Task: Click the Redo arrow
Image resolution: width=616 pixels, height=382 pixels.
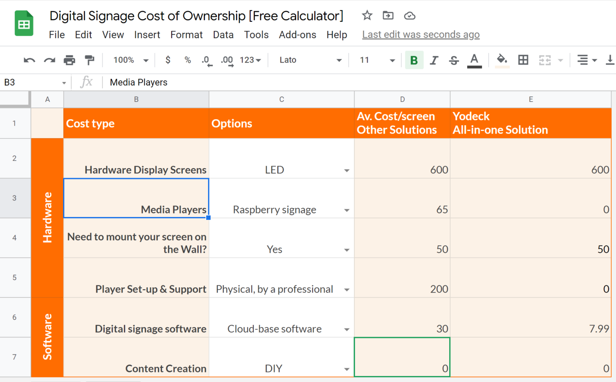Action: pos(49,60)
